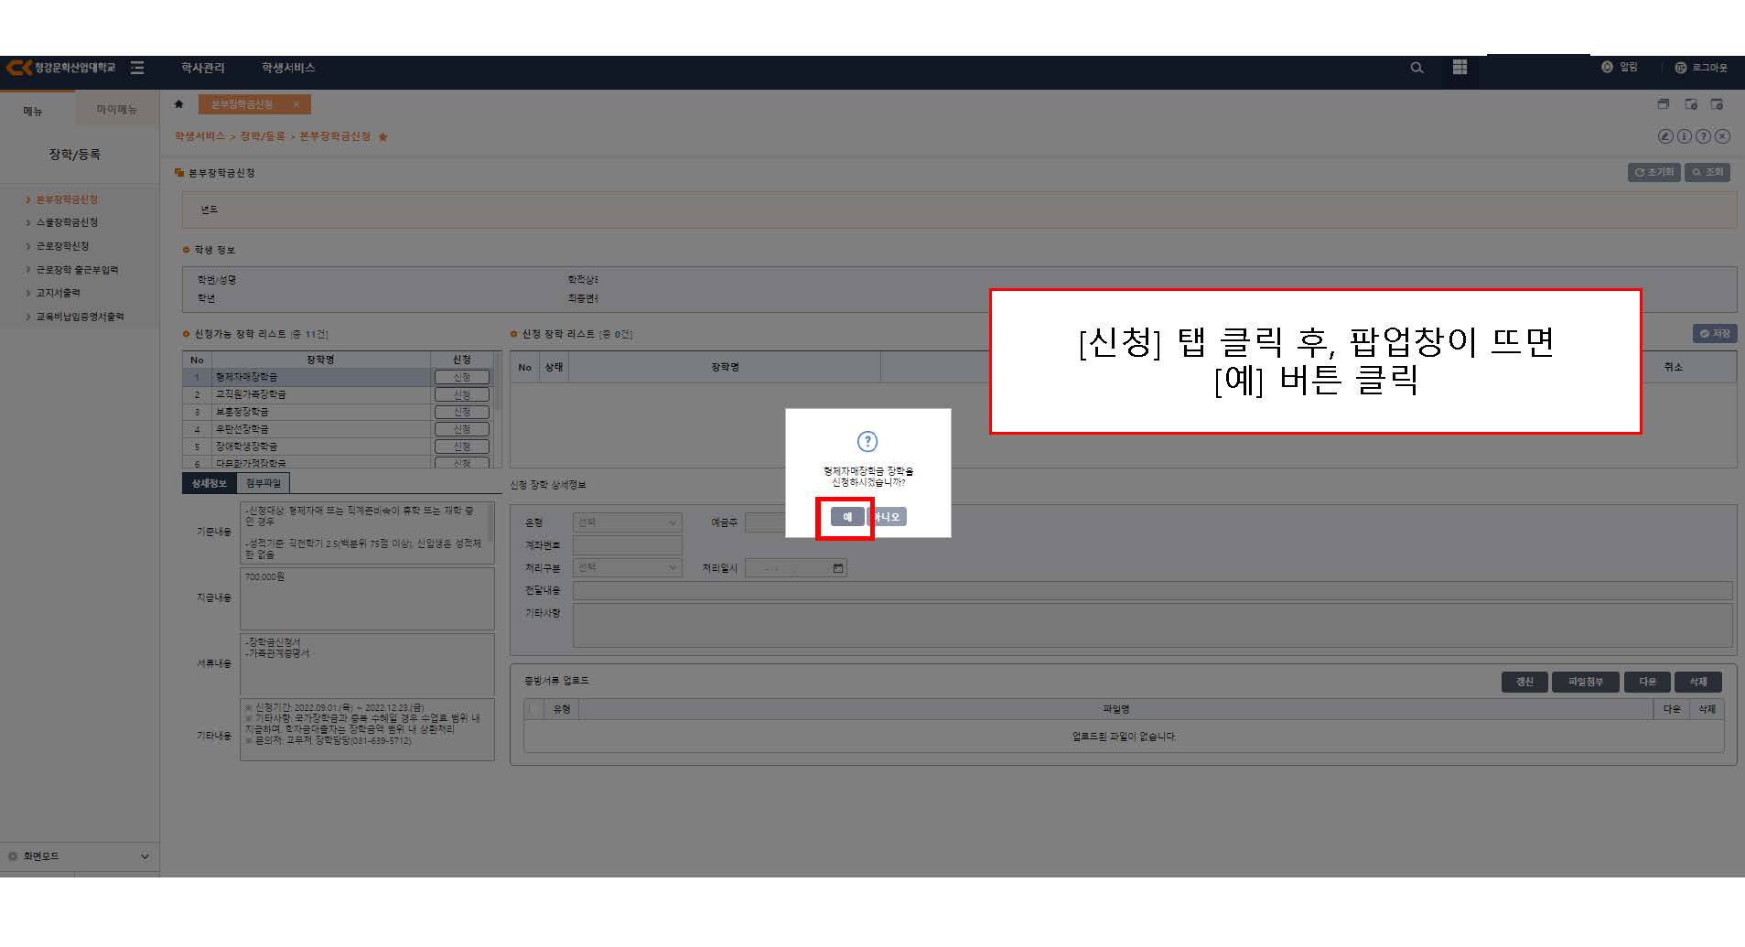1745x947 pixels.
Task: Toggle the hamburger menu icon beside the logo
Action: [x=137, y=68]
